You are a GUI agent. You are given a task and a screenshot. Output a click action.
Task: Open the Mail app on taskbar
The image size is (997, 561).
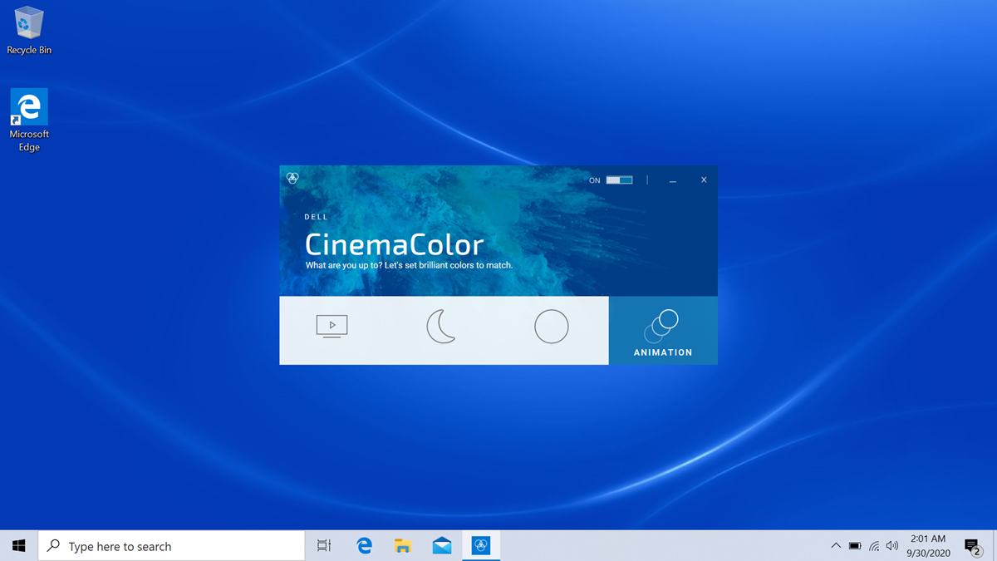[442, 546]
